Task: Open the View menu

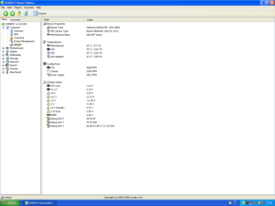Action: (9, 8)
